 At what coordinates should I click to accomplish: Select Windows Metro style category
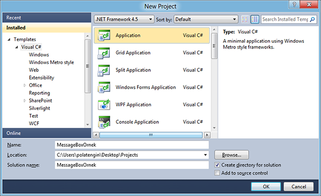click(x=51, y=62)
